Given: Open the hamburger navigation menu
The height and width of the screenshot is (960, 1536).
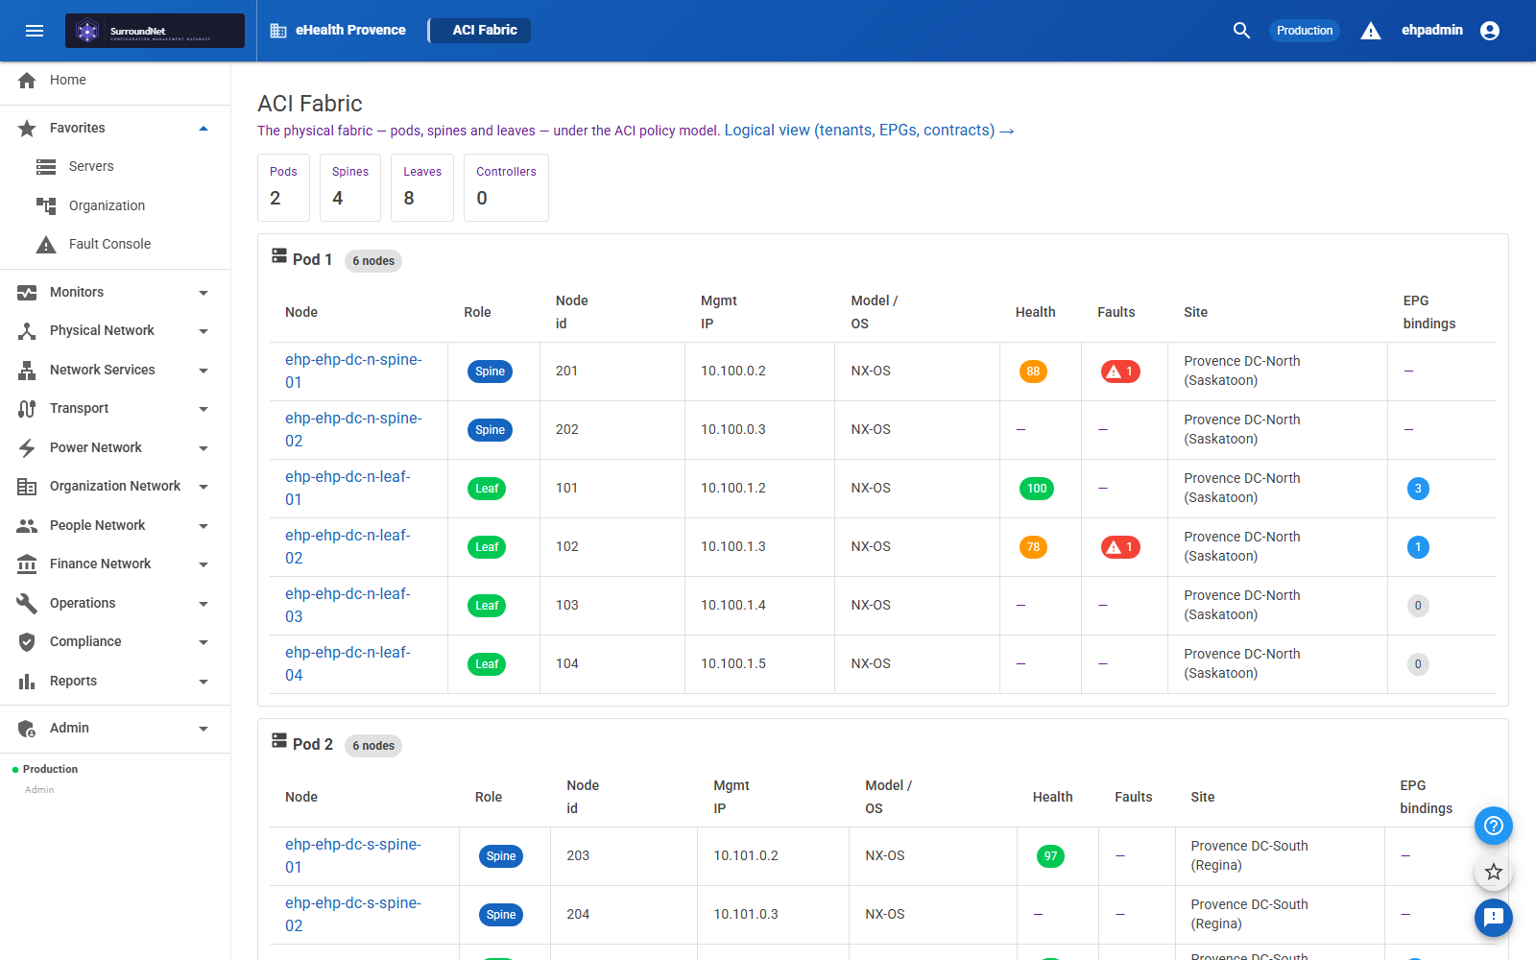Looking at the screenshot, I should click(35, 31).
